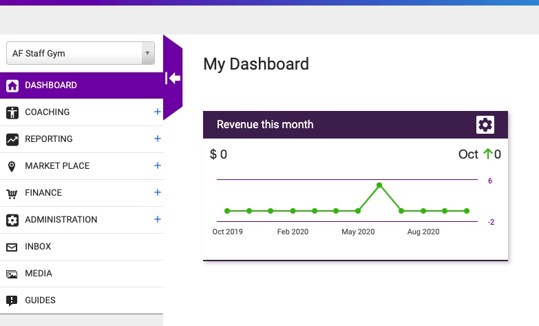Click the Inbox envelope icon
The width and height of the screenshot is (539, 326).
click(12, 247)
